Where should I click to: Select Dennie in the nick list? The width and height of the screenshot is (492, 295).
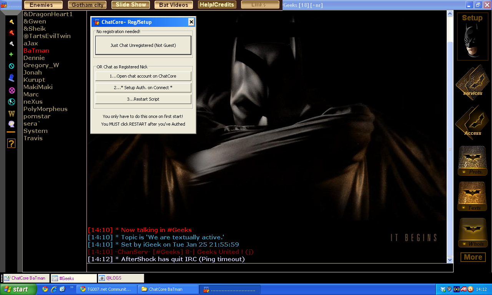pyautogui.click(x=34, y=58)
